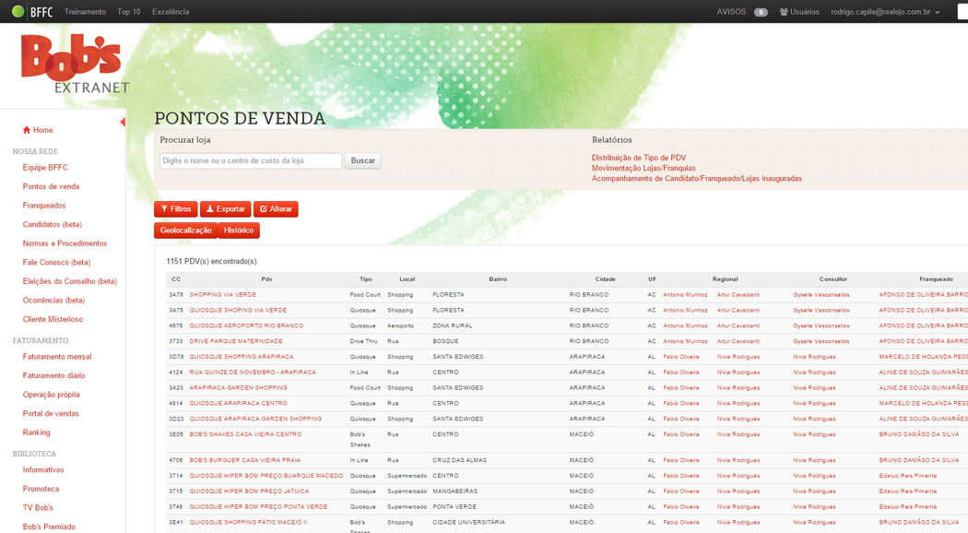Click the Regional column header
Screen dimensions: 968x533
[725, 279]
